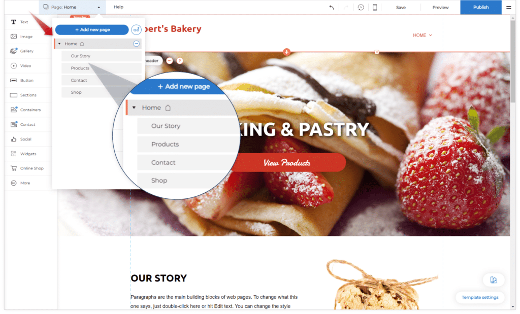The width and height of the screenshot is (520, 314).
Task: Open the Widgets panel
Action: click(23, 154)
